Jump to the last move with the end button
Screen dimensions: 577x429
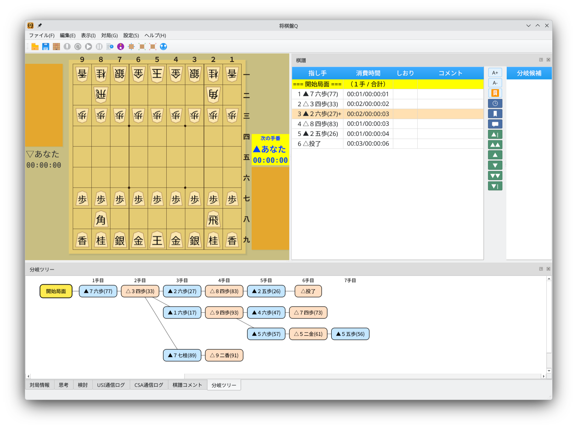[x=495, y=186]
